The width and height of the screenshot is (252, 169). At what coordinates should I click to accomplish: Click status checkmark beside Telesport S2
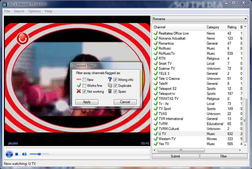[x=156, y=89]
